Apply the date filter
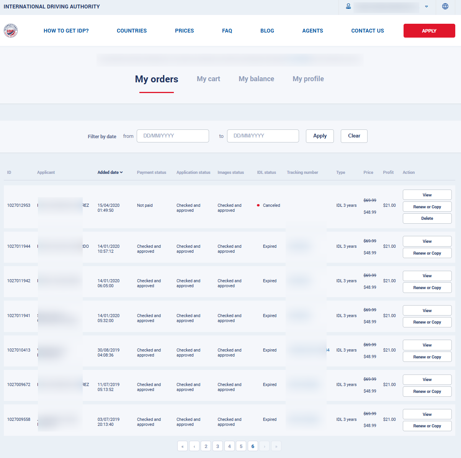Screen dimensions: 461x458 [x=320, y=136]
